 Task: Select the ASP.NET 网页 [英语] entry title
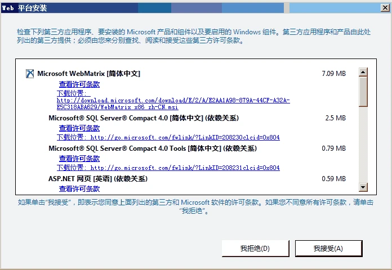click(98, 179)
